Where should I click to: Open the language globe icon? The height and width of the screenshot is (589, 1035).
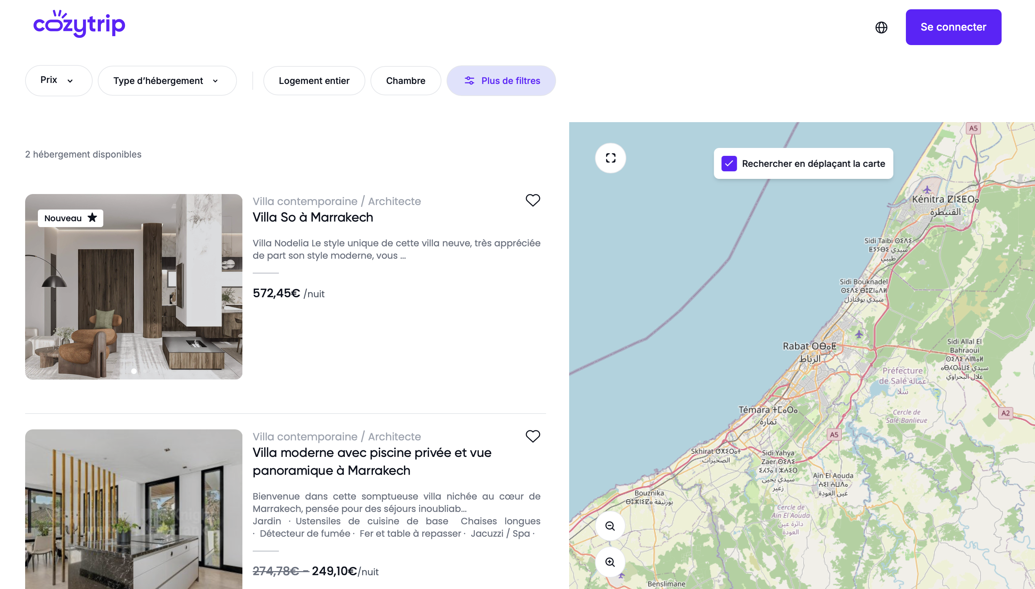point(881,28)
